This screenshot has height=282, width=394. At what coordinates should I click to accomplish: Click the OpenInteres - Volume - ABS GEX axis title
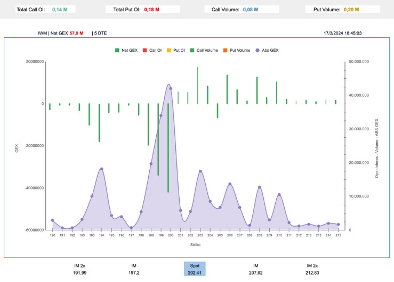click(376, 148)
